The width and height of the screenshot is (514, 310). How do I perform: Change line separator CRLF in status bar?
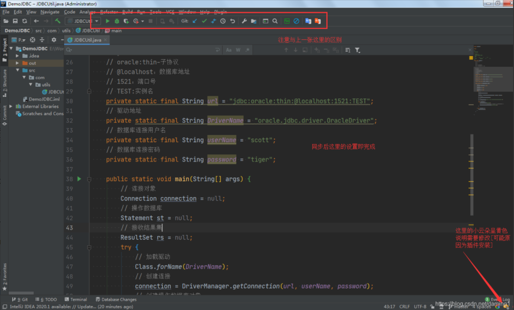point(404,307)
